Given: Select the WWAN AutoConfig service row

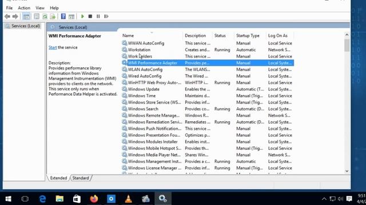Looking at the screenshot, I should pos(207,43).
